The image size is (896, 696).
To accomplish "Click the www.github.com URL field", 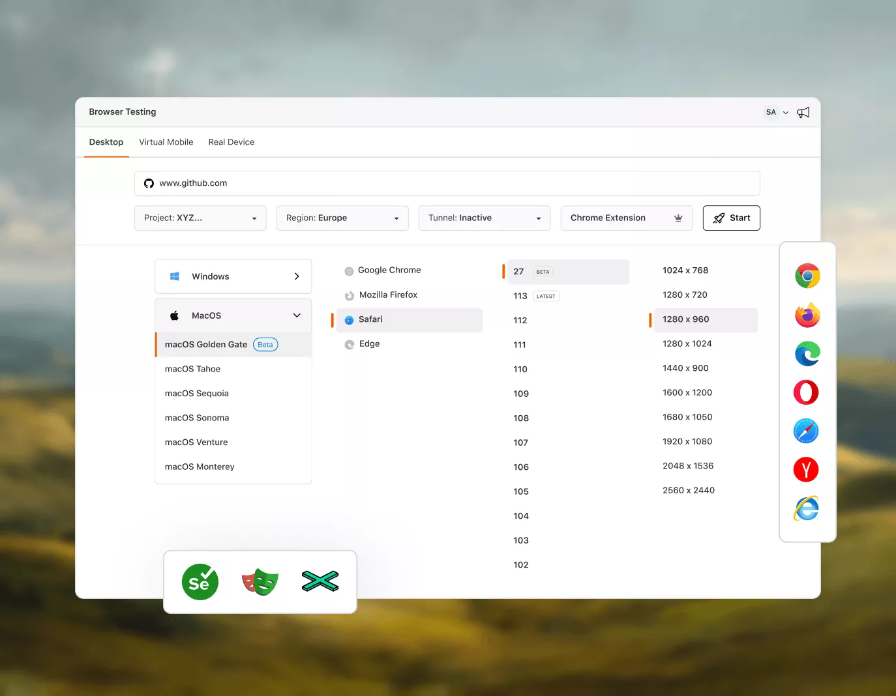I will [x=447, y=183].
